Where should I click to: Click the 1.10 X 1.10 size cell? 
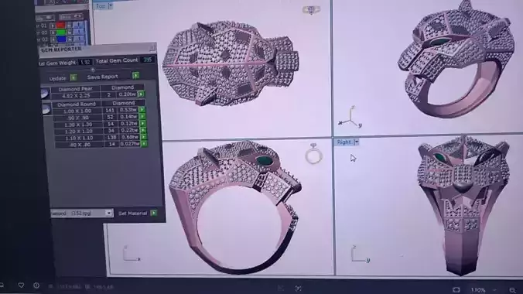pyautogui.click(x=79, y=138)
